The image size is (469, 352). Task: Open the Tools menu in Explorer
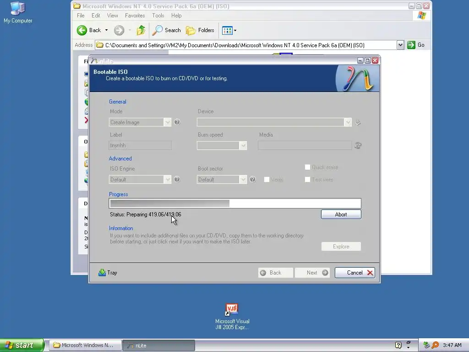point(158,16)
